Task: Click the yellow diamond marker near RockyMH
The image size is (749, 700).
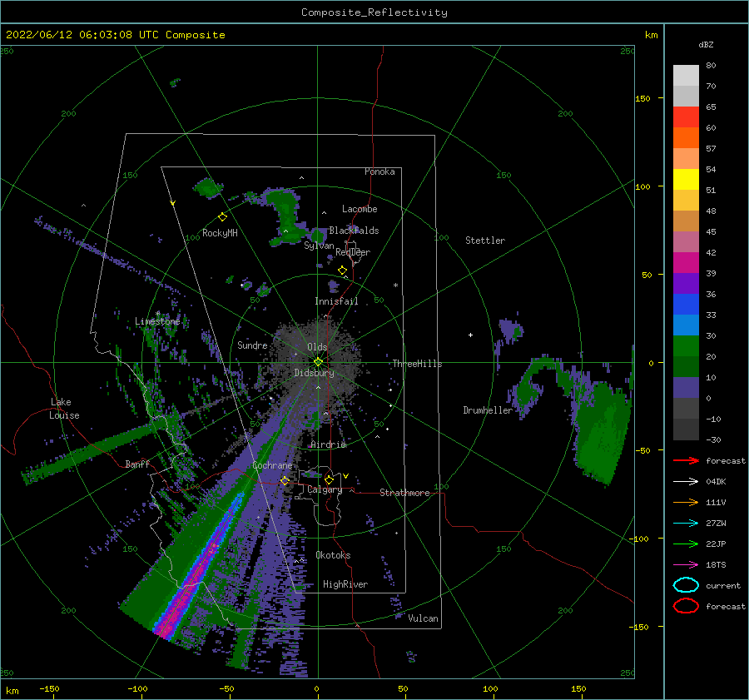Action: click(x=222, y=217)
